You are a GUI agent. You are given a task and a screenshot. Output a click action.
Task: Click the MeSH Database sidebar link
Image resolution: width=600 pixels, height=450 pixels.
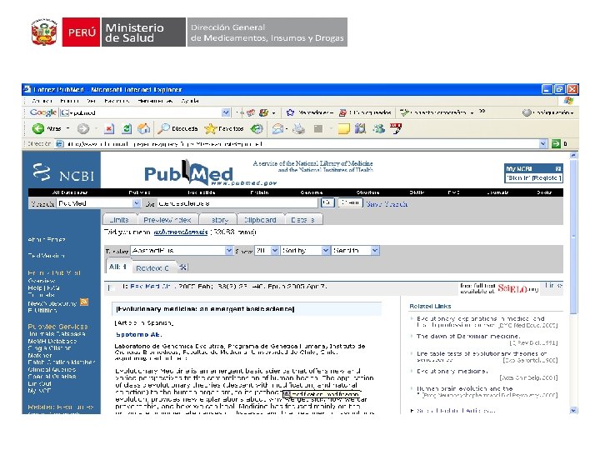click(52, 341)
